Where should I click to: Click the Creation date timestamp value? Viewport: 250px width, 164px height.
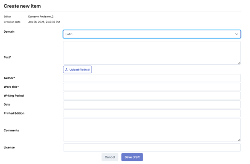(44, 22)
